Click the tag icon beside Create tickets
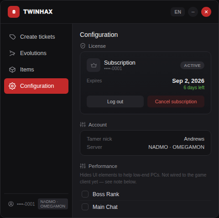 (12, 37)
